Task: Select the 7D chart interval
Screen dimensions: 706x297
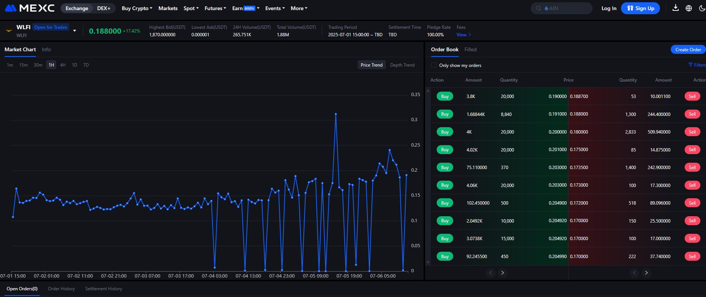Action: [86, 65]
